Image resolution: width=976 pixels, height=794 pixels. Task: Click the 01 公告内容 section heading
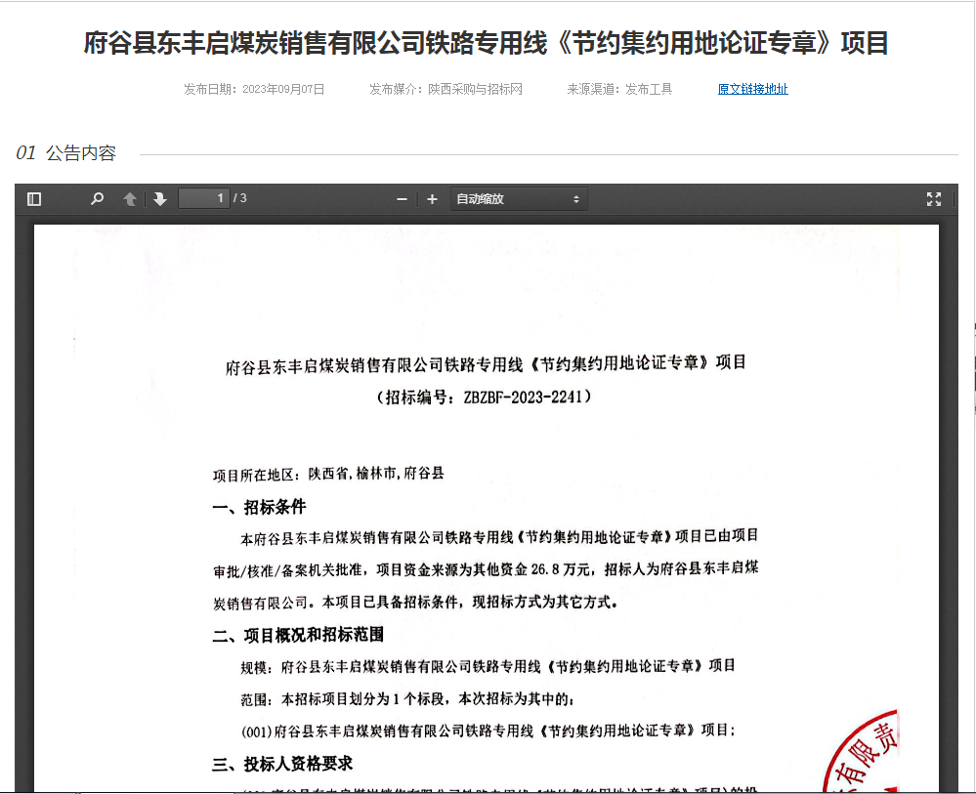(x=66, y=152)
